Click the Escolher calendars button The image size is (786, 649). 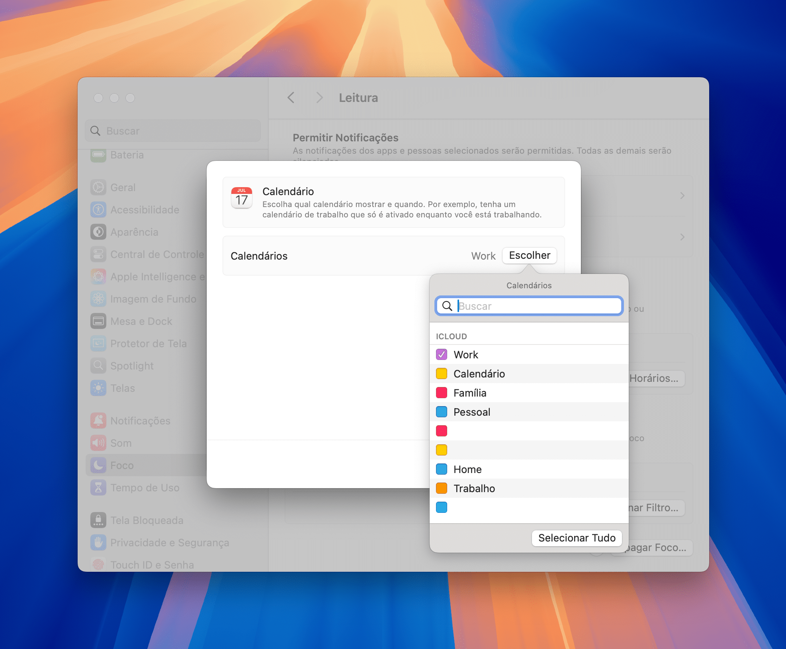tap(530, 255)
